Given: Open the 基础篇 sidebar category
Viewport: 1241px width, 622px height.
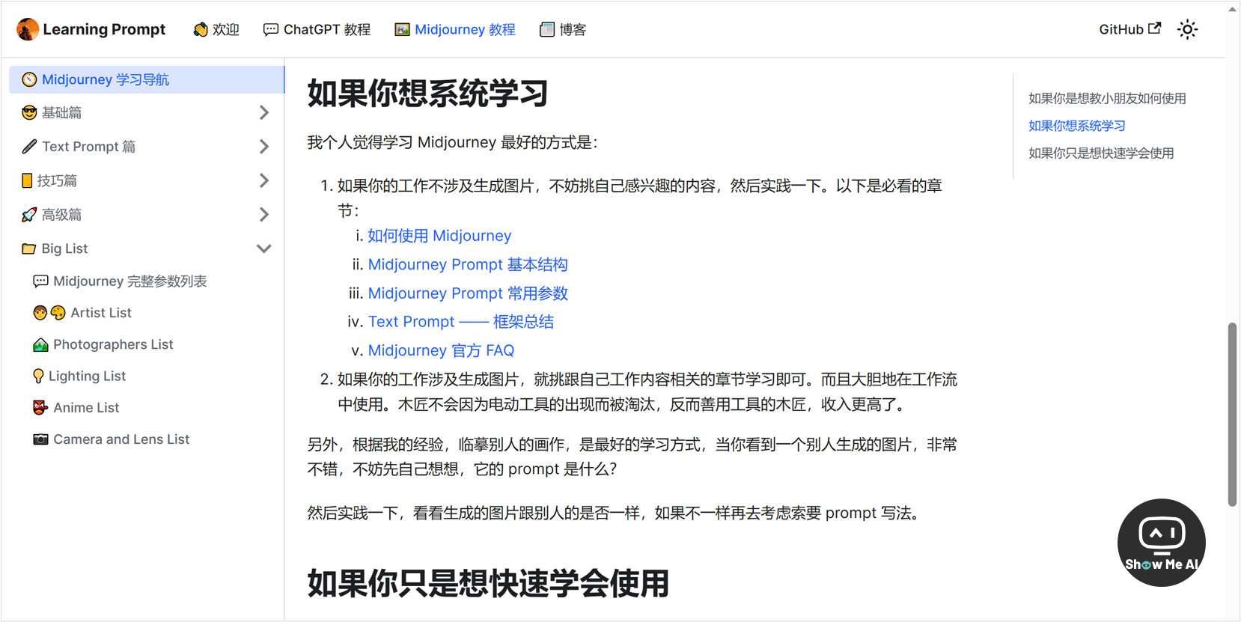Looking at the screenshot, I should (x=61, y=112).
